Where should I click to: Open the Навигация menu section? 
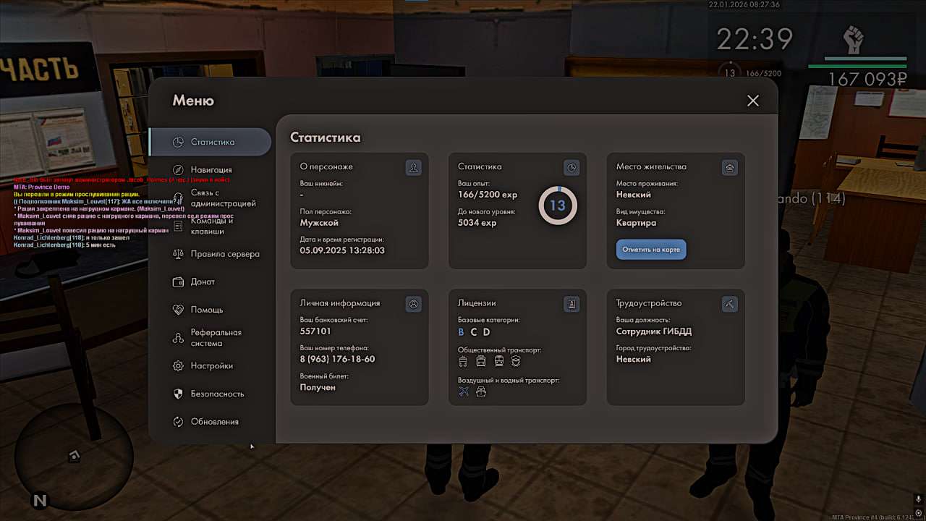211,170
